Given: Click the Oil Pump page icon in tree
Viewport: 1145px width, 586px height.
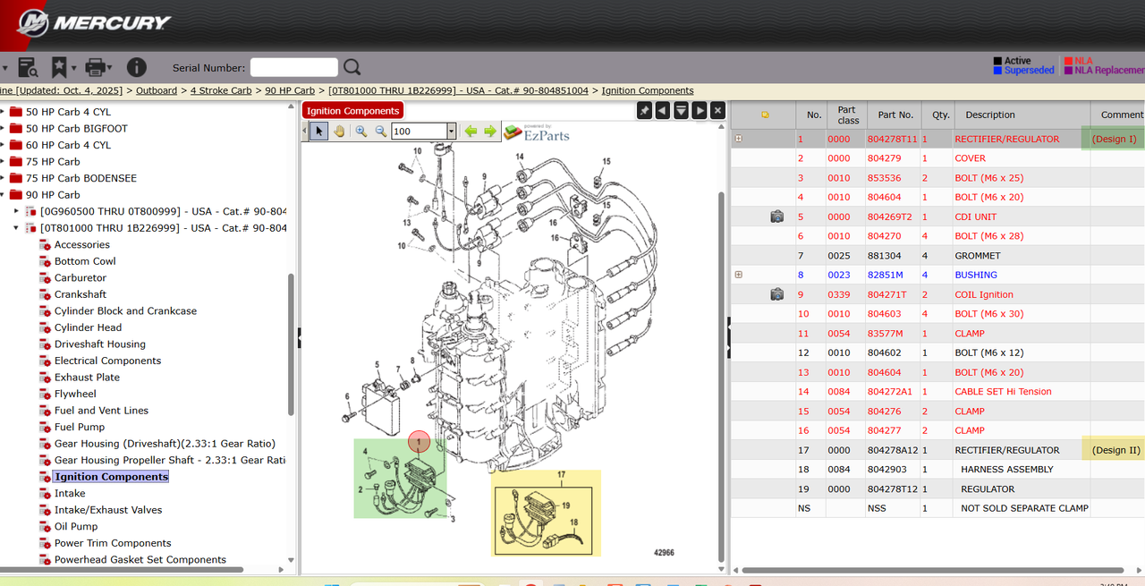Looking at the screenshot, I should [45, 526].
